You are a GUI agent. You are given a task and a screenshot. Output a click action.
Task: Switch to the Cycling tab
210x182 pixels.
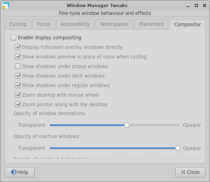18,24
